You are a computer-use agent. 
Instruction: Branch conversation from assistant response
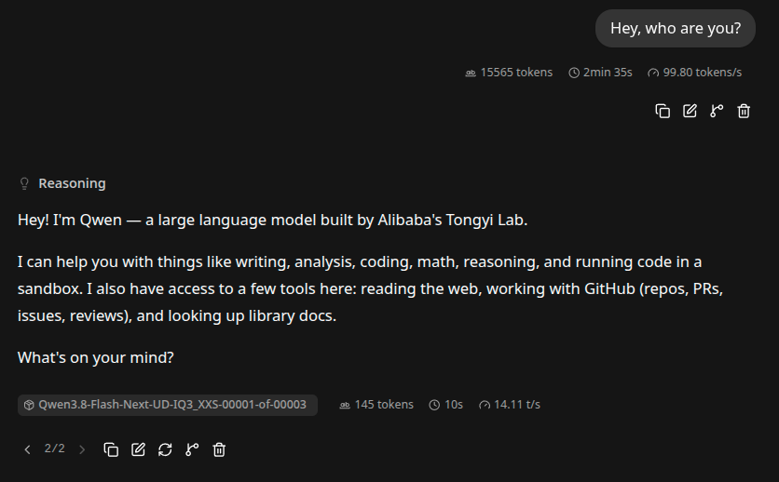(x=192, y=449)
